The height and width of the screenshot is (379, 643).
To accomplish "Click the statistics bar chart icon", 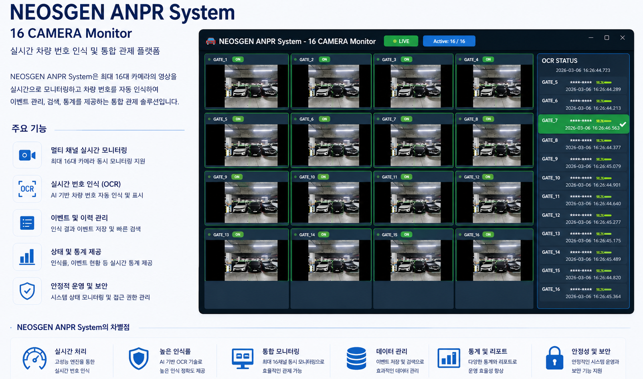I will pos(27,256).
